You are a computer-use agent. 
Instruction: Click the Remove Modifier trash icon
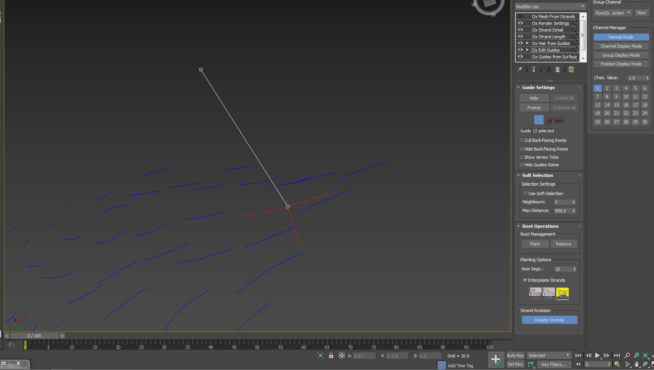click(x=557, y=69)
